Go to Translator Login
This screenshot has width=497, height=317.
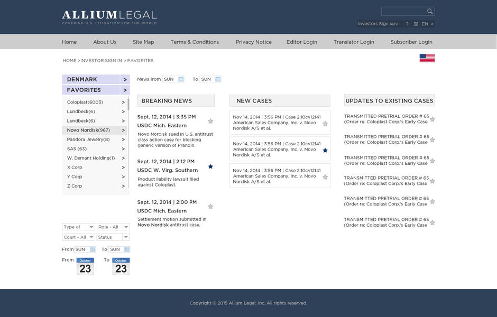[x=354, y=42]
